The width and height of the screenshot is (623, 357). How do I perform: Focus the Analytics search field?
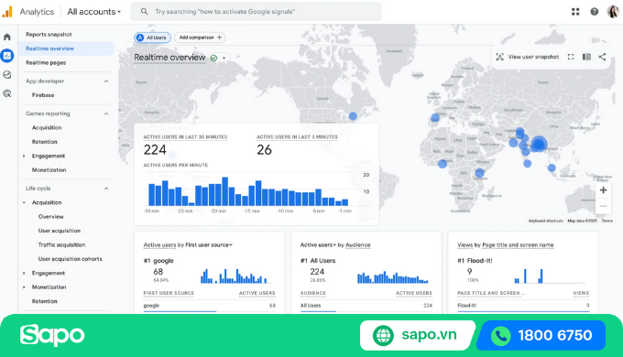pyautogui.click(x=257, y=12)
